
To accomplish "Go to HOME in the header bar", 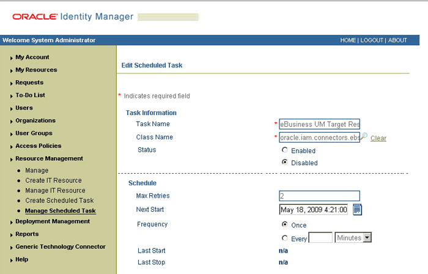I will tap(348, 40).
